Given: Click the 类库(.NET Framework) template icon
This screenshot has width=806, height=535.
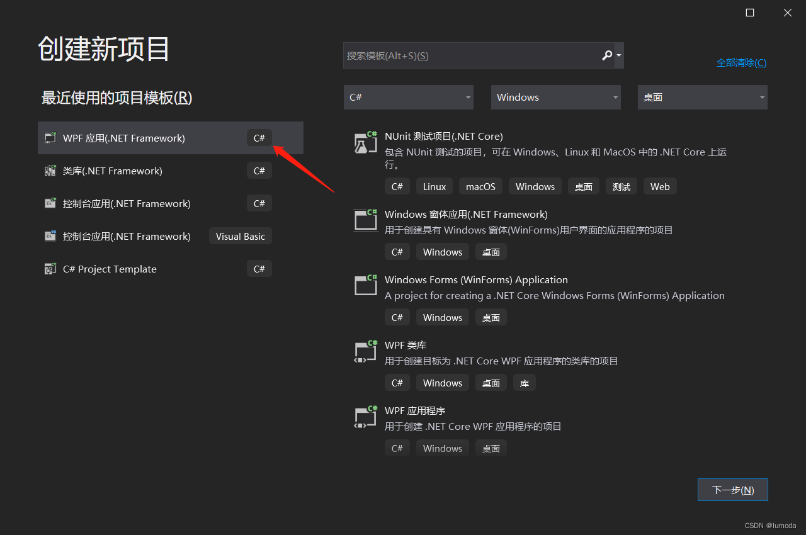Looking at the screenshot, I should click(x=50, y=171).
